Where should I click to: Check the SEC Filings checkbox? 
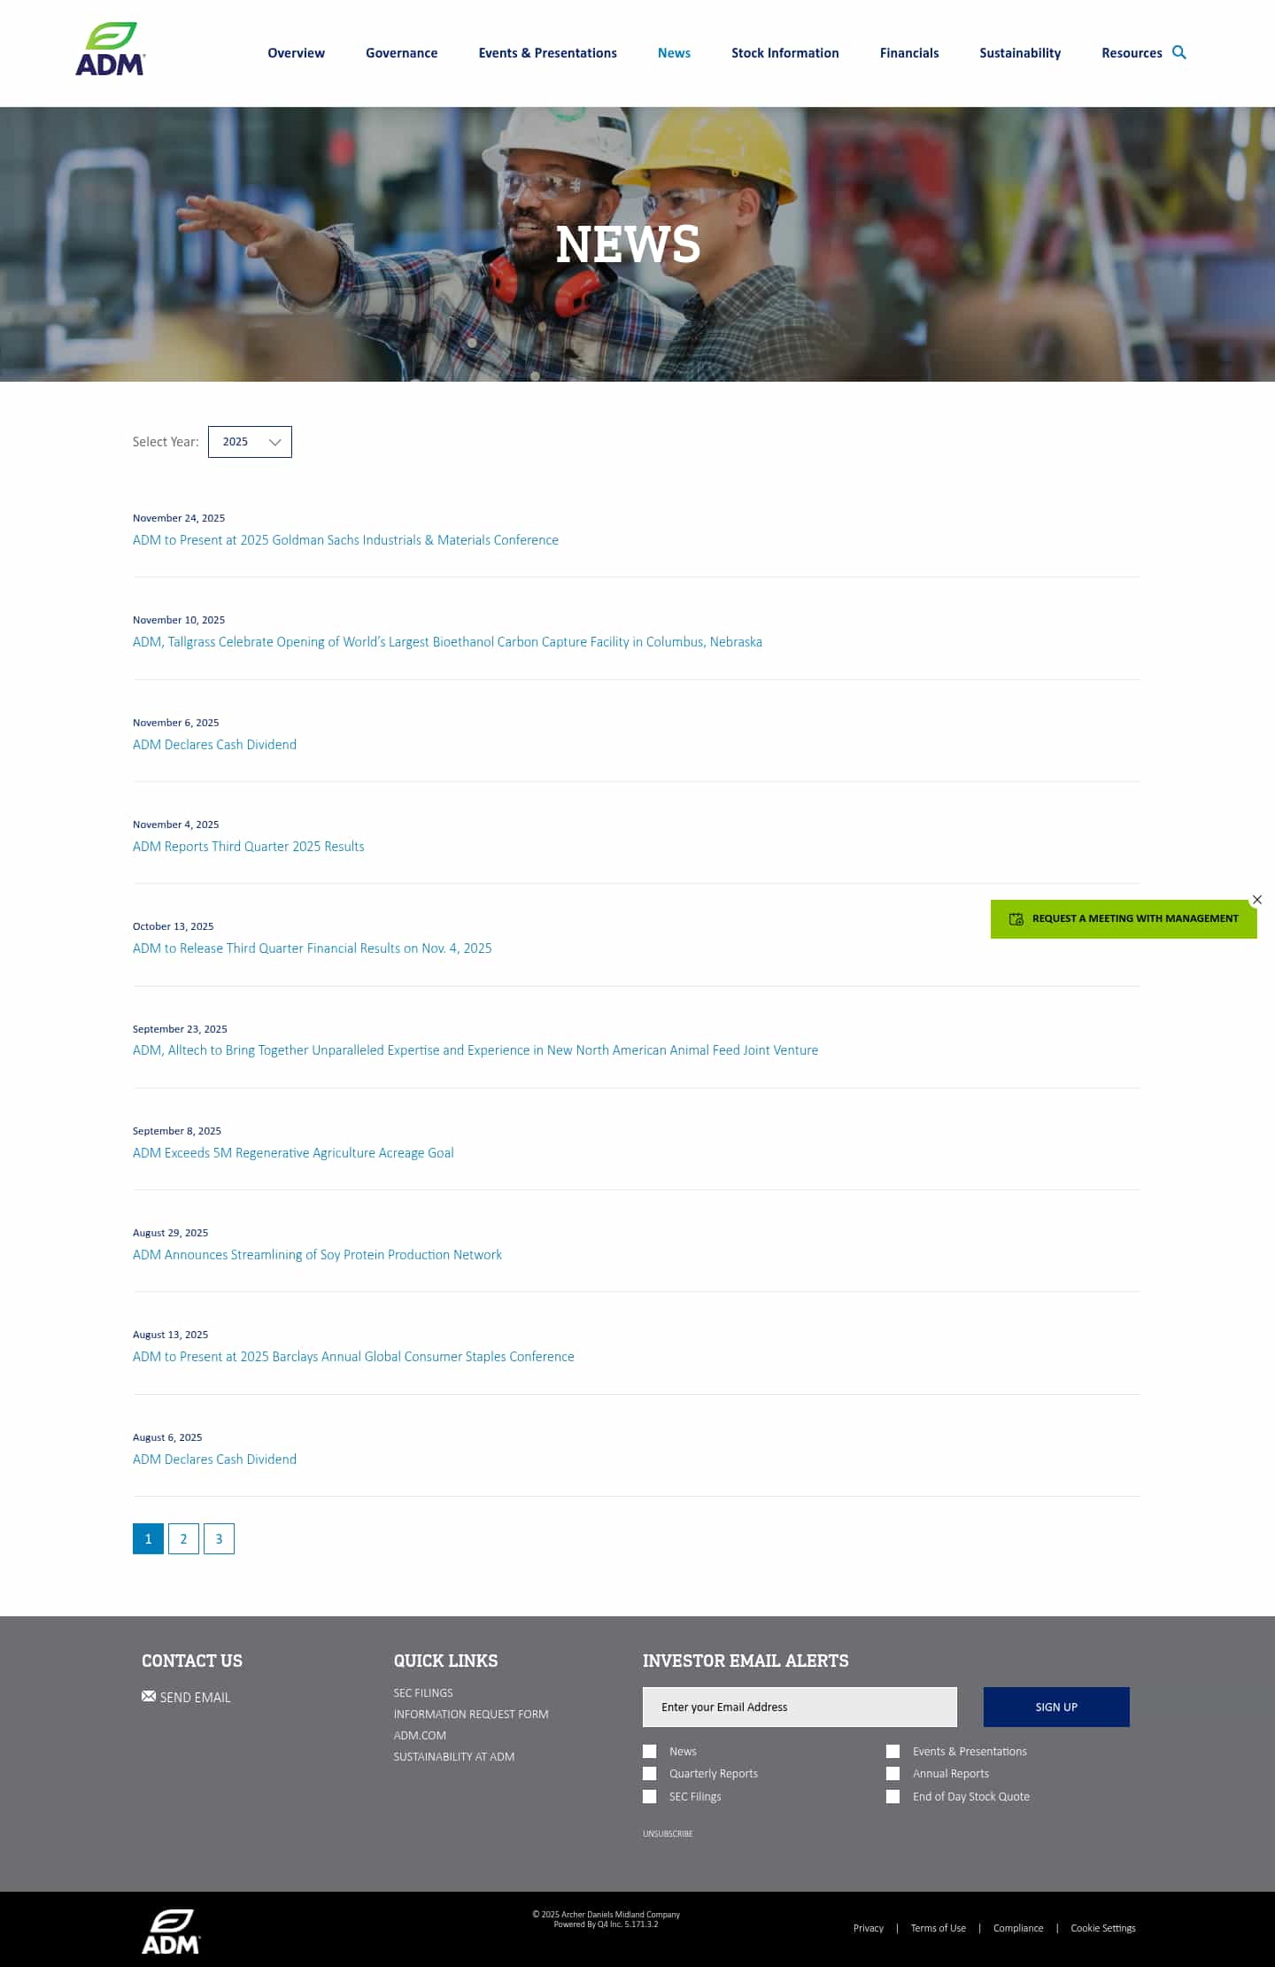click(650, 1797)
